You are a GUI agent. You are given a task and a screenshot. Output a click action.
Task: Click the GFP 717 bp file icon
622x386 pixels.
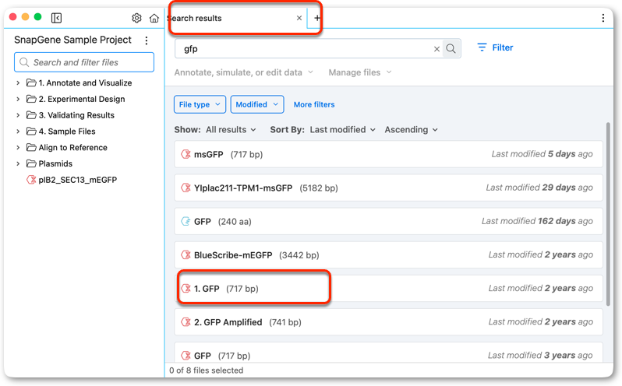point(186,356)
